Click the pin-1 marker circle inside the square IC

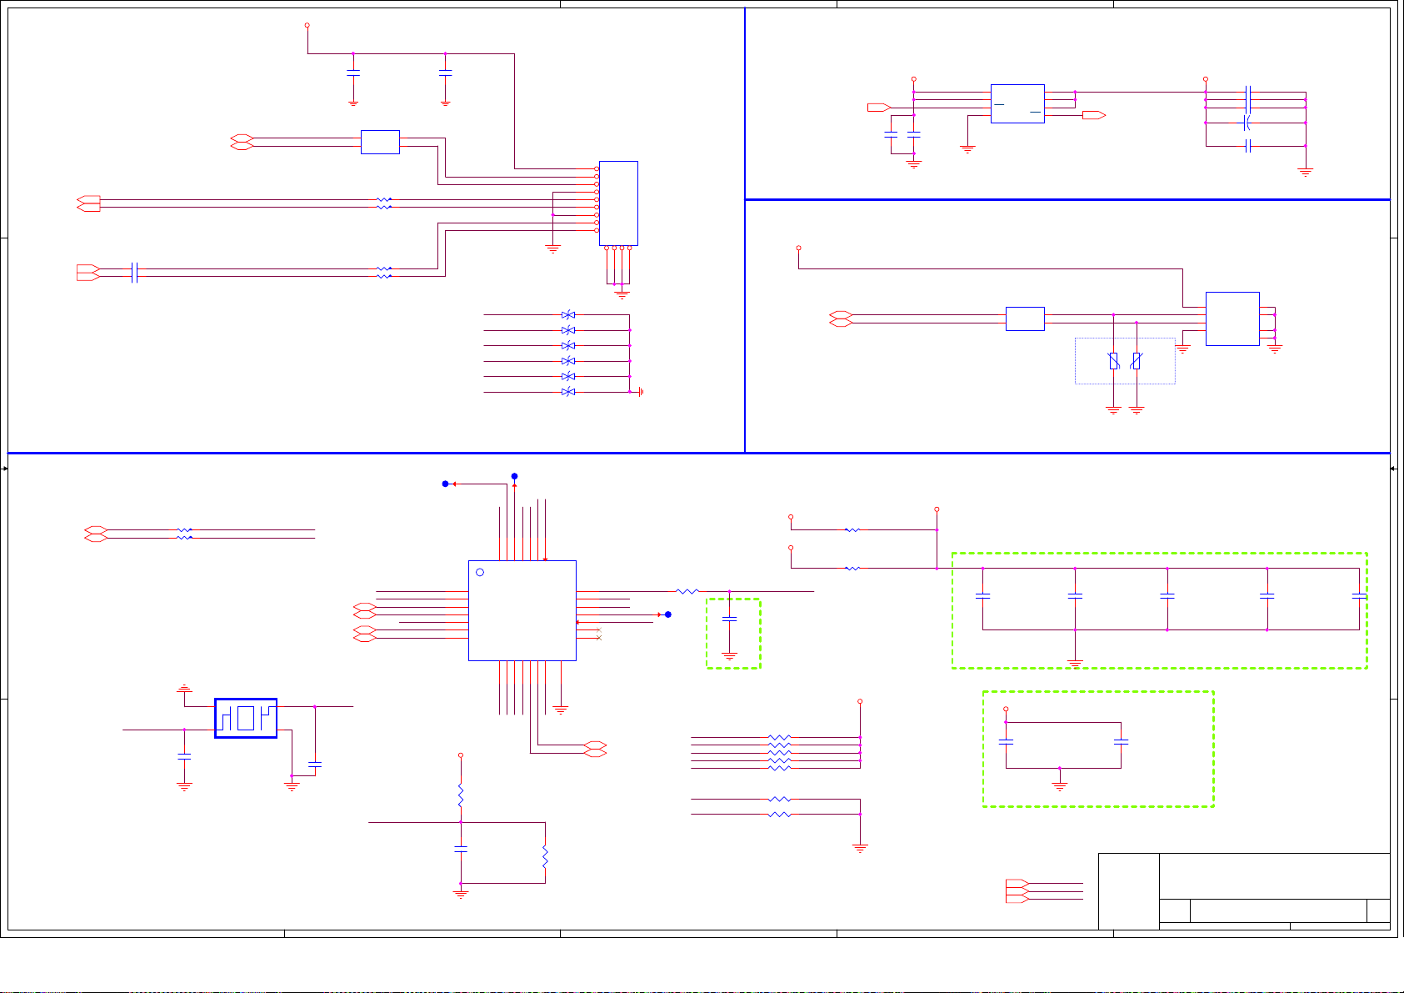click(480, 572)
